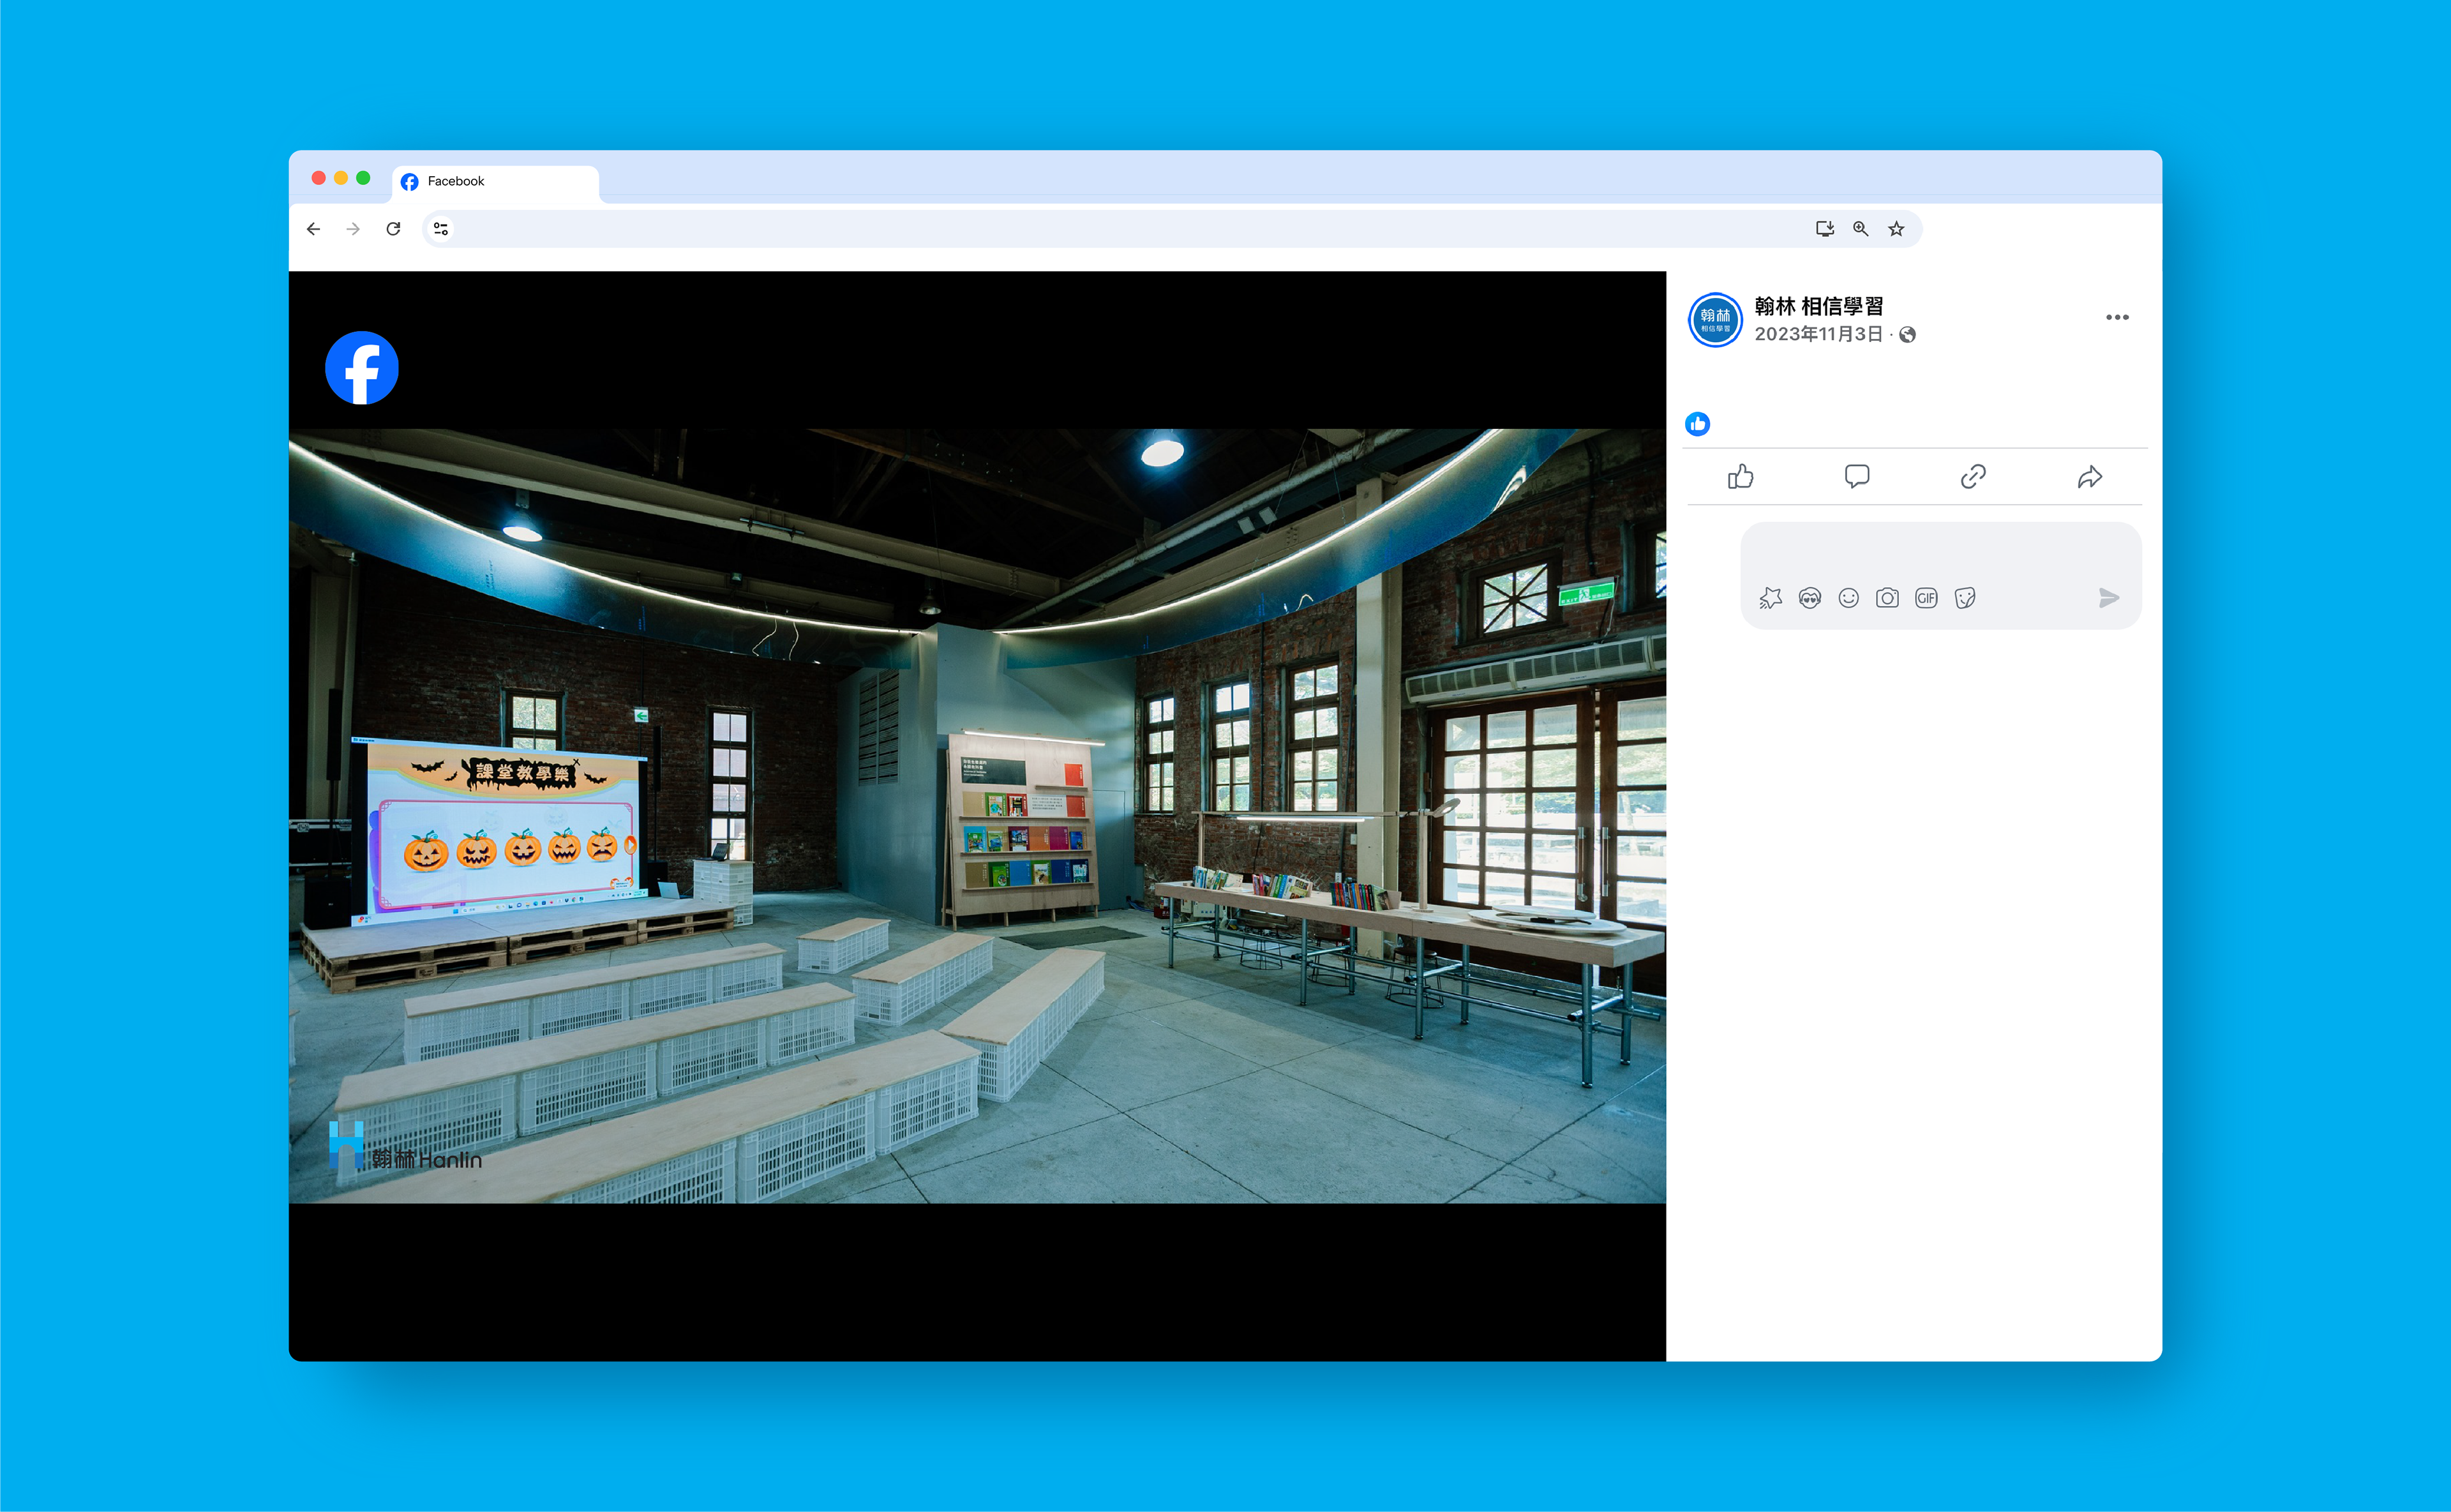Click the browser reload button
Screen dimensions: 2451x1512
click(393, 229)
